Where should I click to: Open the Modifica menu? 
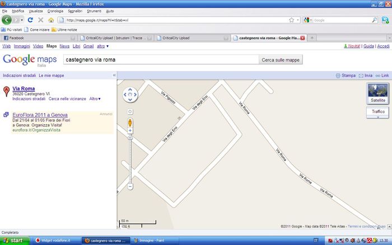tap(18, 11)
